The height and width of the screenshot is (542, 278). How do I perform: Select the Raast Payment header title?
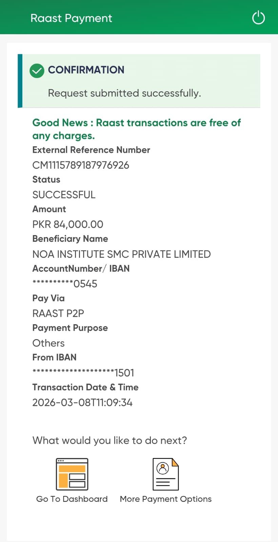(x=71, y=18)
